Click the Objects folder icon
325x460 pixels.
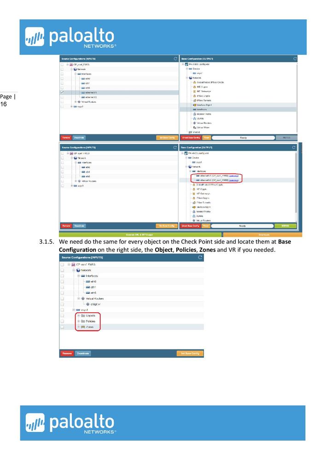point(83,315)
